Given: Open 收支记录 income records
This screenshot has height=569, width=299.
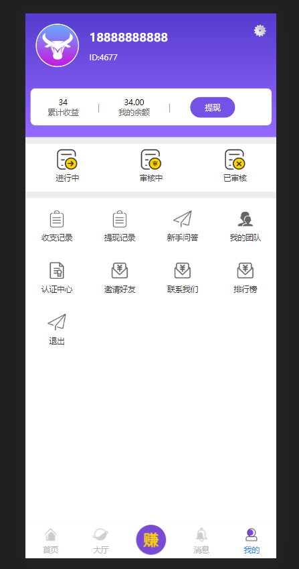Looking at the screenshot, I should (x=57, y=227).
